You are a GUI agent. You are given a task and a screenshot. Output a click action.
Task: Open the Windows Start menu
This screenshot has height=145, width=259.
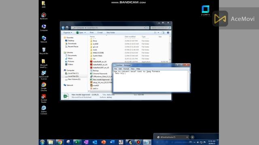click(42, 142)
